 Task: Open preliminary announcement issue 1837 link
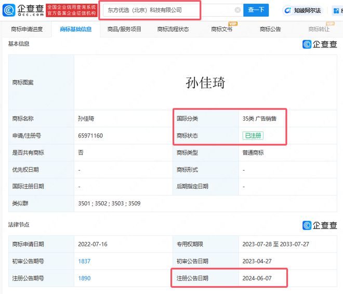pyautogui.click(x=84, y=261)
